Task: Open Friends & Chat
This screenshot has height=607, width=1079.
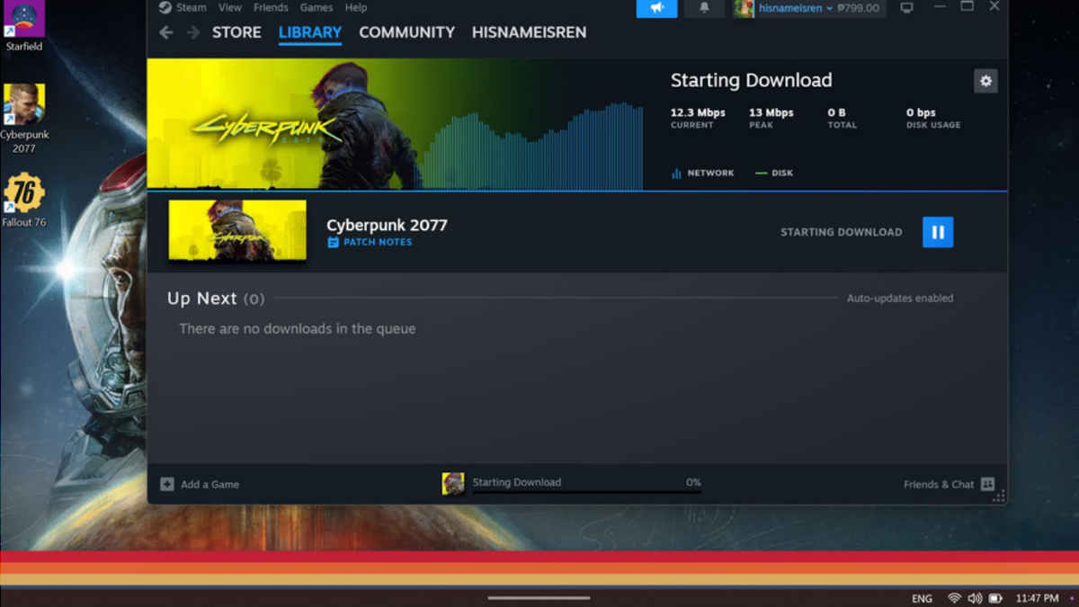Action: (x=949, y=484)
